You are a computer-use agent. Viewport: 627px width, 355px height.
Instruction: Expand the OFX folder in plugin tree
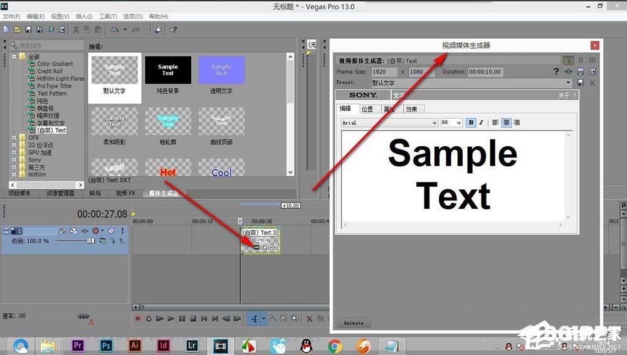[14, 138]
